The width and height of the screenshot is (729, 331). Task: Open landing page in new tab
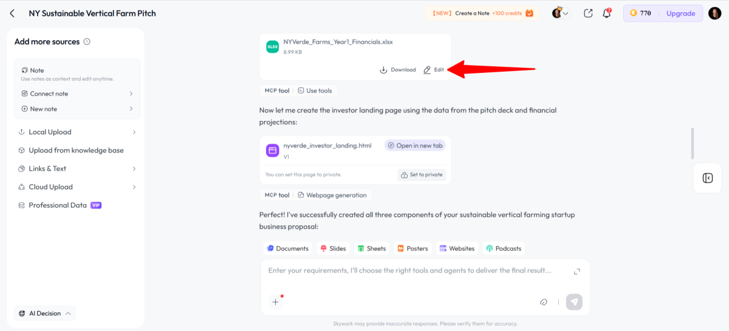click(x=415, y=146)
